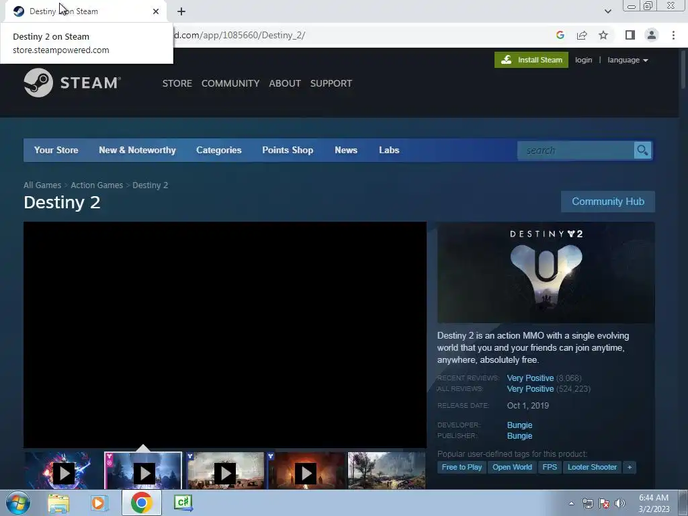Click the All Games breadcrumb
The height and width of the screenshot is (516, 688).
pyautogui.click(x=42, y=185)
